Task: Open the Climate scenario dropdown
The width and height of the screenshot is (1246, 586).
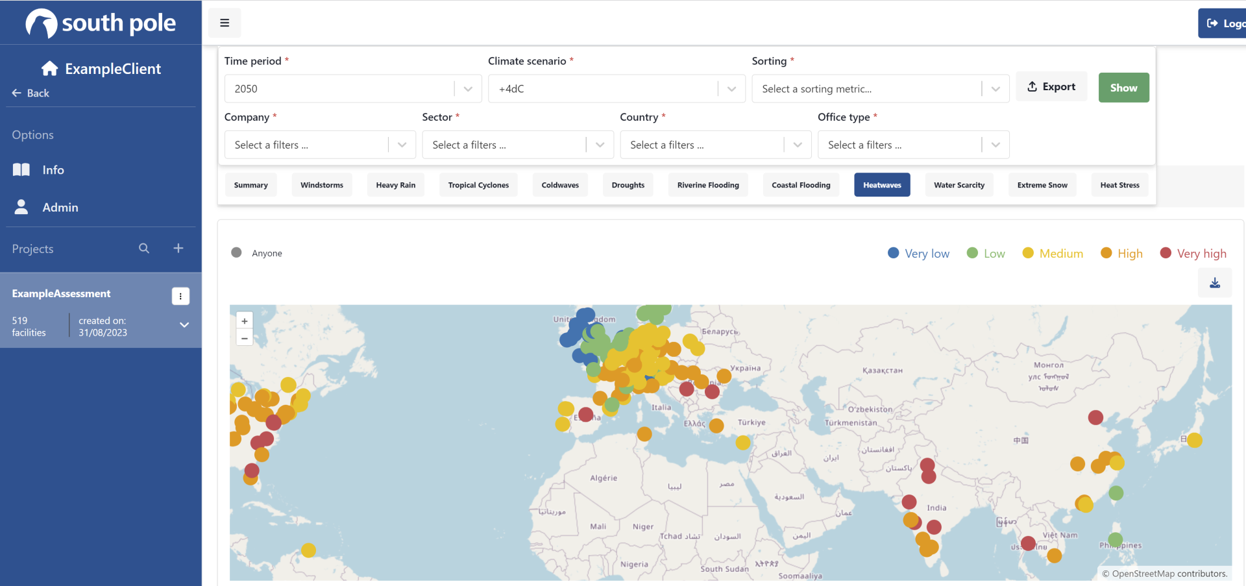Action: 616,89
